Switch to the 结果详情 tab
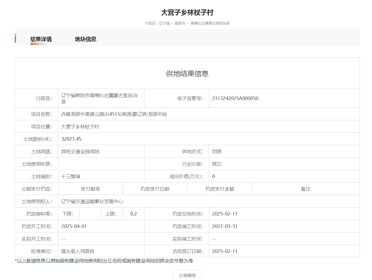This screenshot has height=280, width=372. click(x=41, y=39)
